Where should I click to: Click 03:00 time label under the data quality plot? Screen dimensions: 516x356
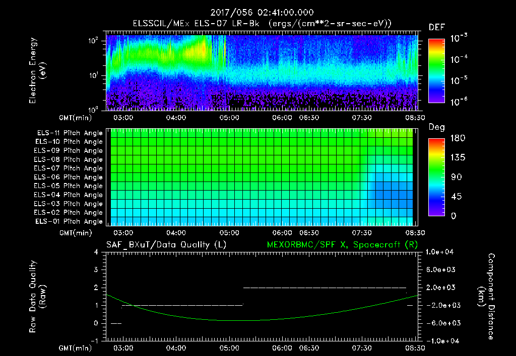123,348
